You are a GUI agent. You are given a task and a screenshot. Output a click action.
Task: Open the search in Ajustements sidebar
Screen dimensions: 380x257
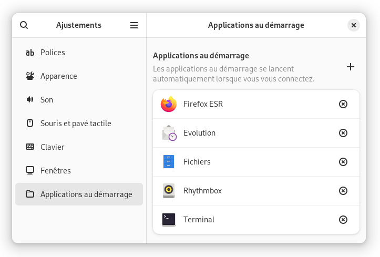pyautogui.click(x=24, y=25)
